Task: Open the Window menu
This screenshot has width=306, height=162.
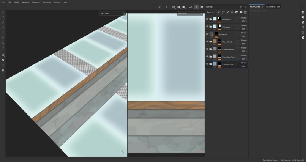Action: tap(25, 2)
